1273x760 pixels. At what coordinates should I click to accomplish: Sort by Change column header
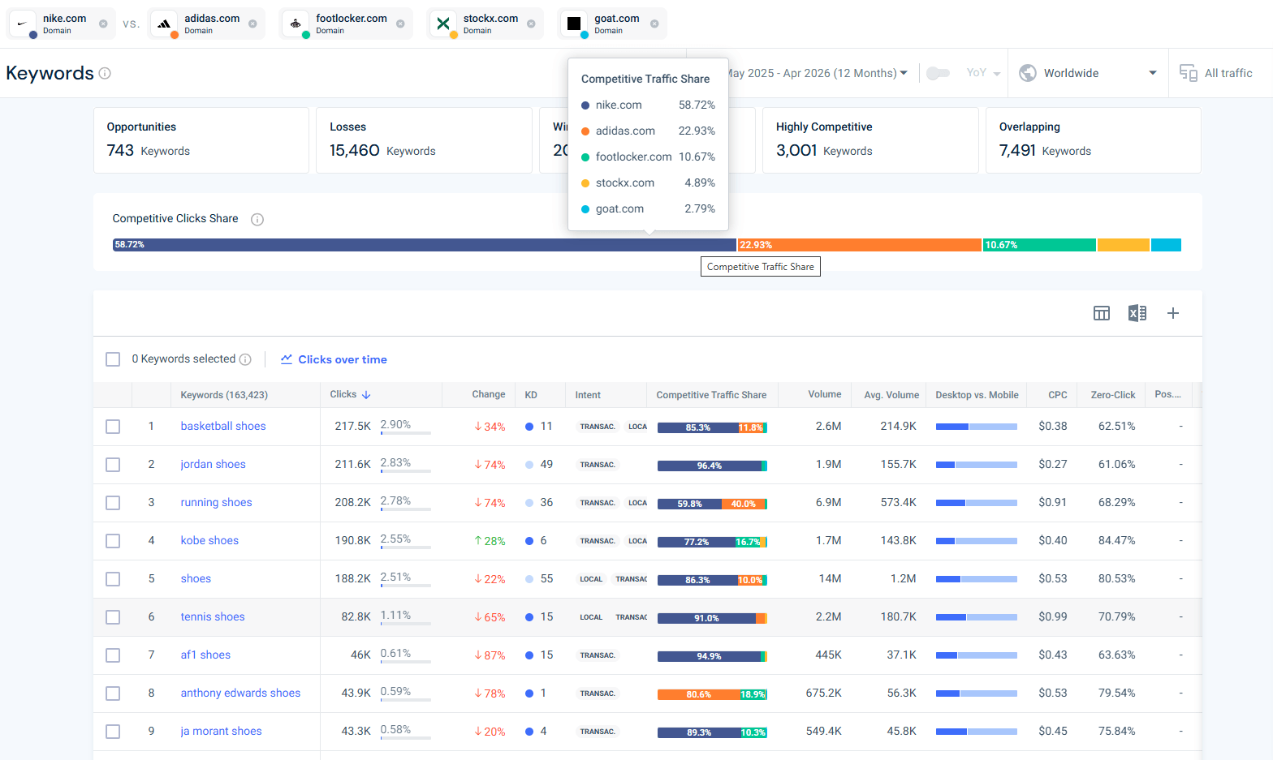click(489, 394)
